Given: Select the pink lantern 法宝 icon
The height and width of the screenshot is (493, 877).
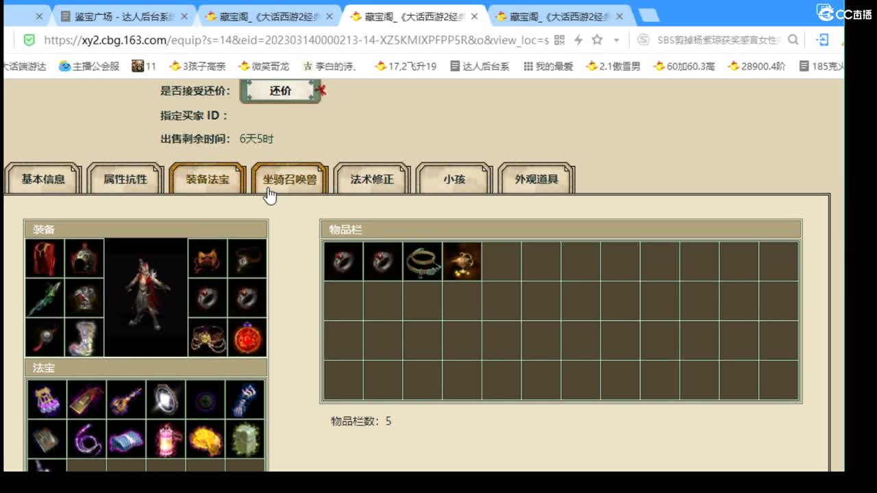Looking at the screenshot, I should 166,439.
